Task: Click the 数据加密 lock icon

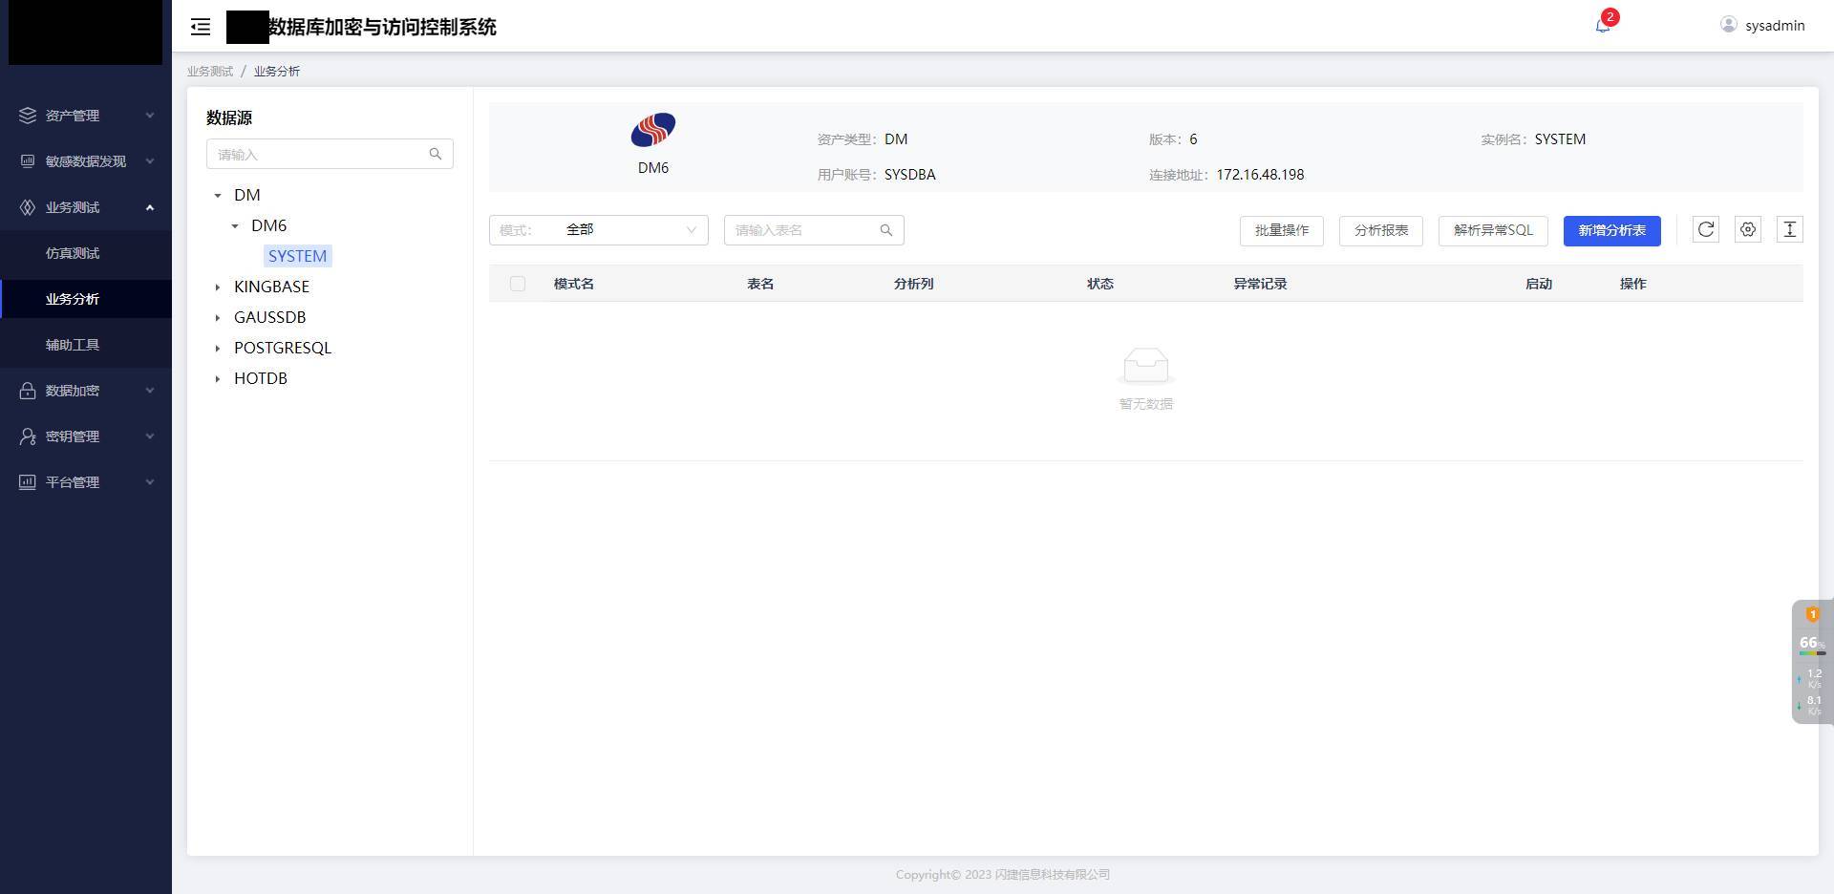Action: click(28, 391)
